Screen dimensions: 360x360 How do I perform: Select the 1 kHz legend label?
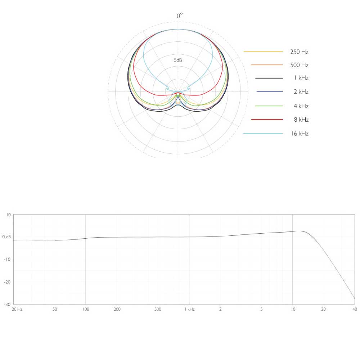(x=301, y=78)
